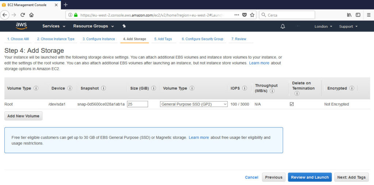Click Next: Add Tags button

click(351, 177)
